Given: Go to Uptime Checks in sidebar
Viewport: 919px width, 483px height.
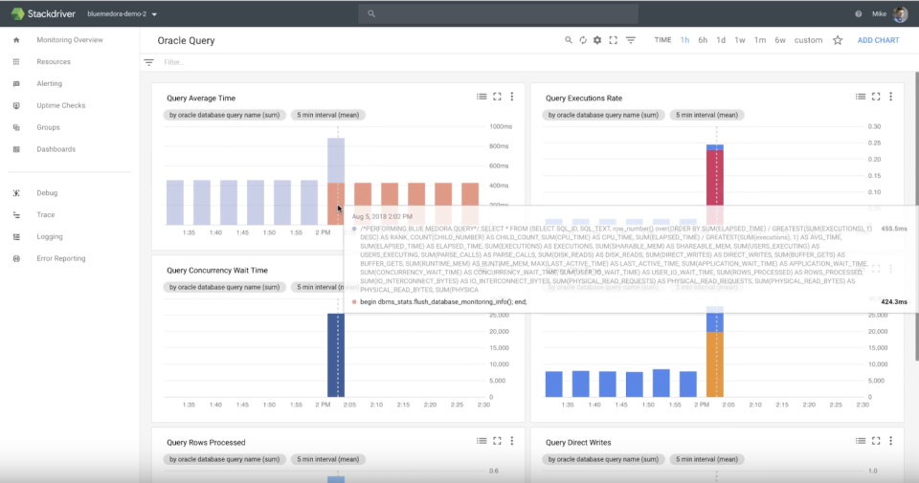Looking at the screenshot, I should tap(60, 105).
